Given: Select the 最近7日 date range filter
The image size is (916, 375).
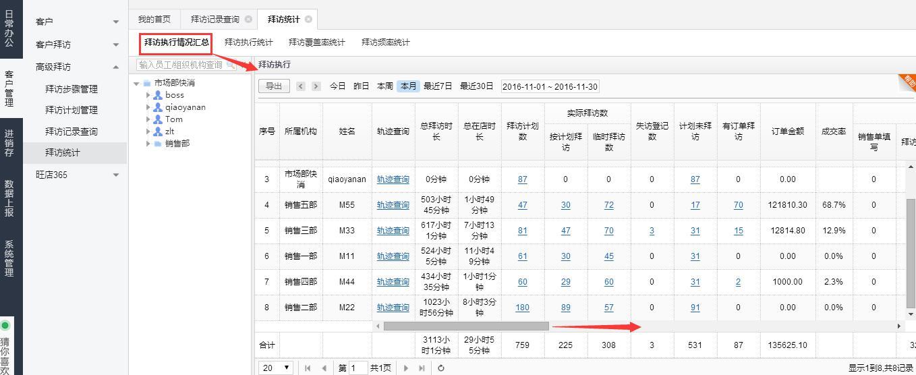Looking at the screenshot, I should click(438, 86).
